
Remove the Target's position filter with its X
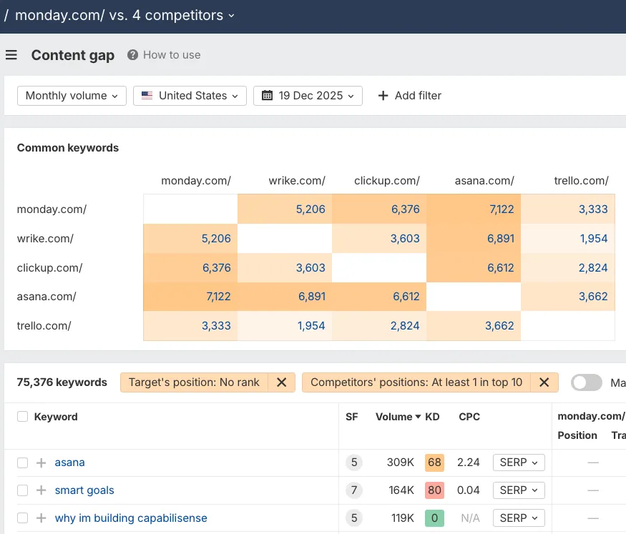pyautogui.click(x=281, y=382)
